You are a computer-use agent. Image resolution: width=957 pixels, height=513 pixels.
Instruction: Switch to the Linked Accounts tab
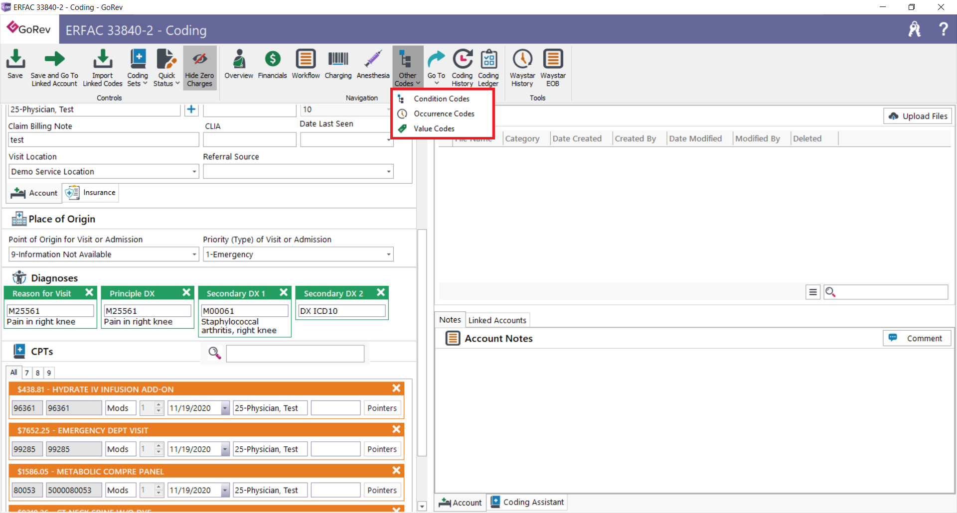[497, 320]
